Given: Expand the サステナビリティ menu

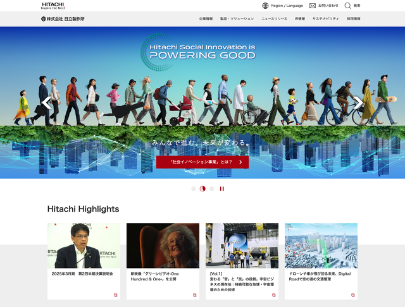Looking at the screenshot, I should click(x=326, y=19).
